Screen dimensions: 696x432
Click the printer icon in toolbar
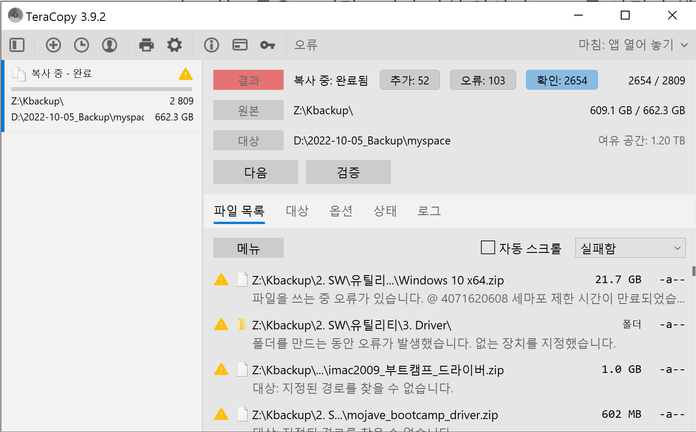click(147, 45)
